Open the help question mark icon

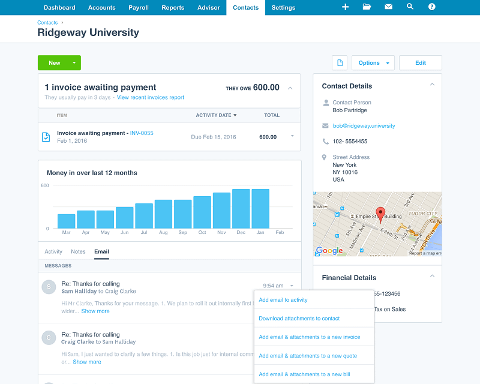pos(431,7)
